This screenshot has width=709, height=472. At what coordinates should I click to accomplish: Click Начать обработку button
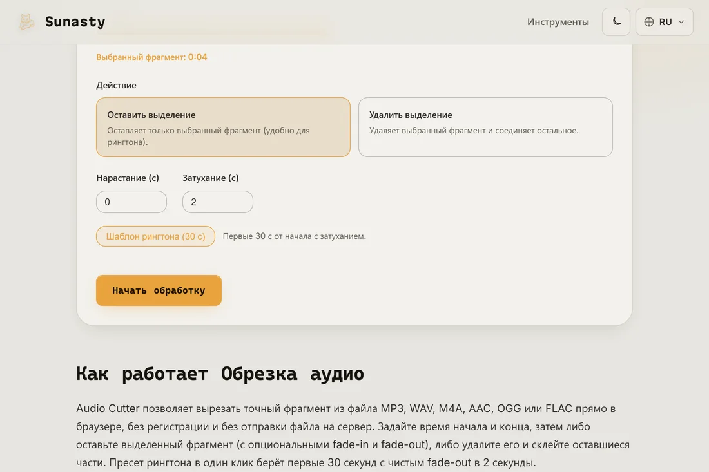(x=159, y=290)
